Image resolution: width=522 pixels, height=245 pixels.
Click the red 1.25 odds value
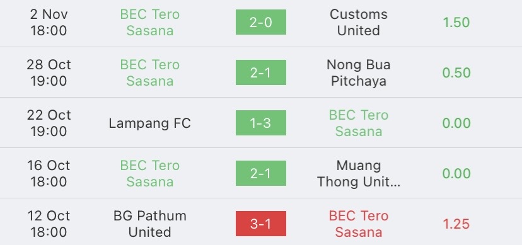point(456,224)
